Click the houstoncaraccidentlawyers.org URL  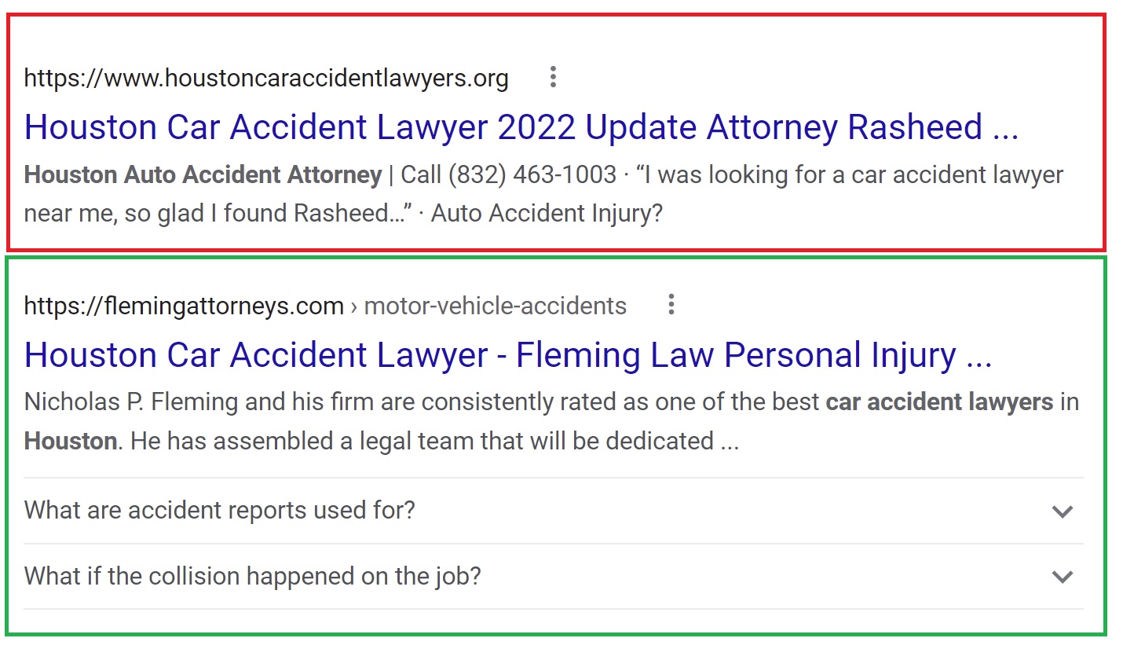click(266, 78)
